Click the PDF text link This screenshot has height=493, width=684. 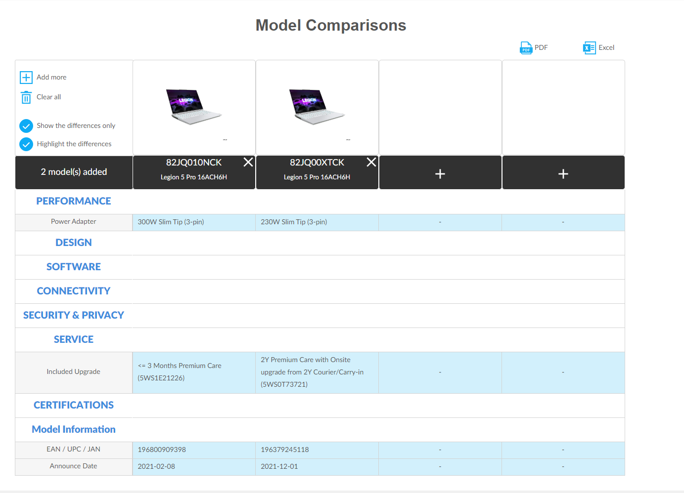click(541, 47)
